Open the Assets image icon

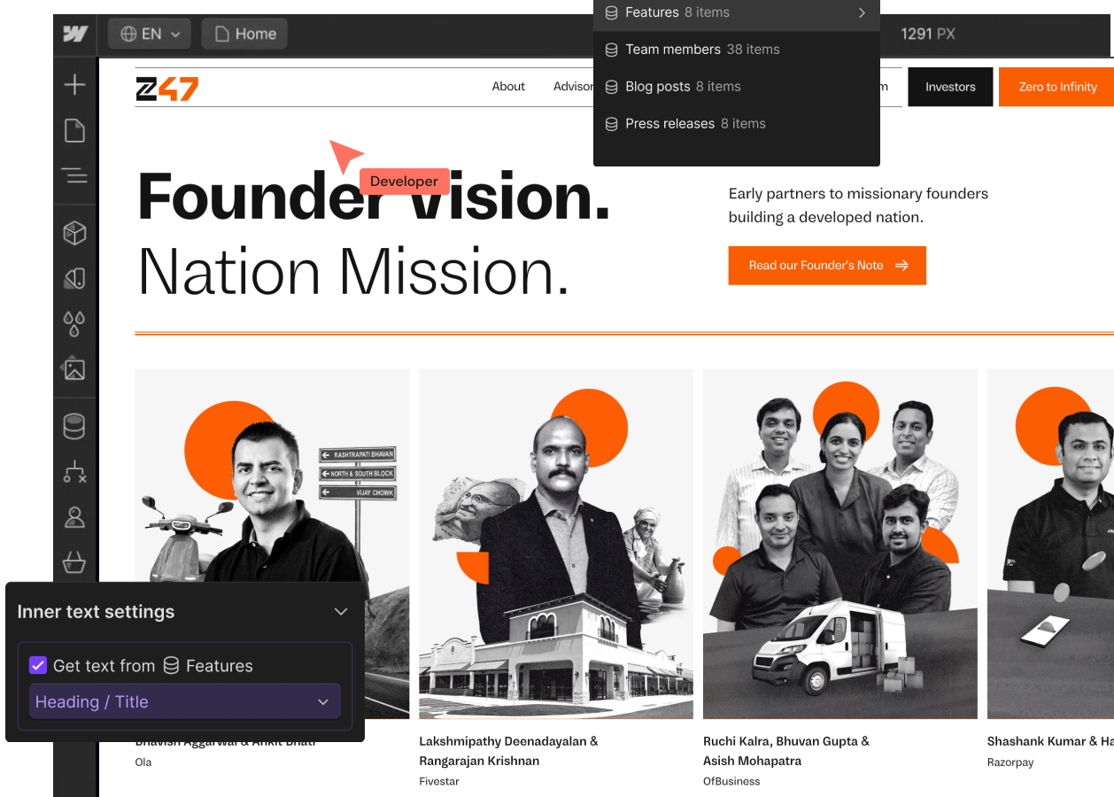75,368
